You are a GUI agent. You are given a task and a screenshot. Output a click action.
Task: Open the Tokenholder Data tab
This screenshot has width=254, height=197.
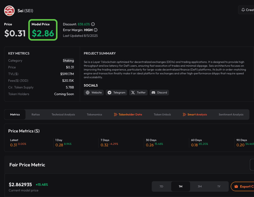pos(128,115)
